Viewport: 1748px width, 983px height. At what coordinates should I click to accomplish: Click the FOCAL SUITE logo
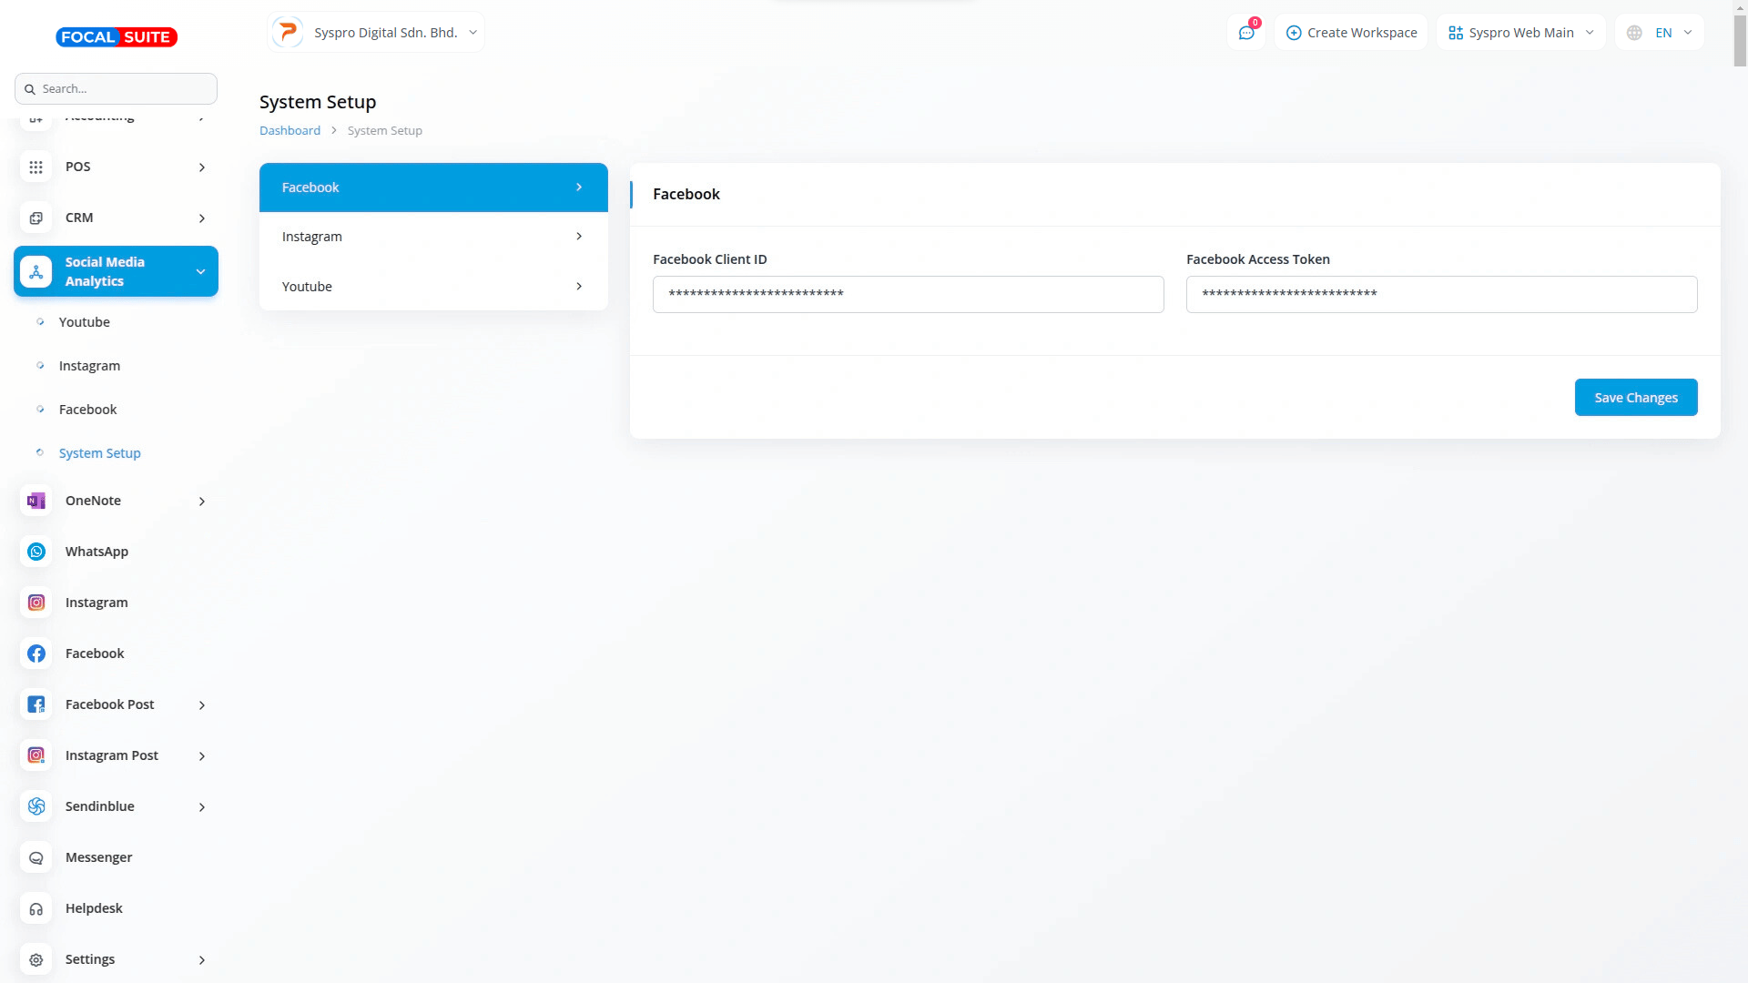117,37
